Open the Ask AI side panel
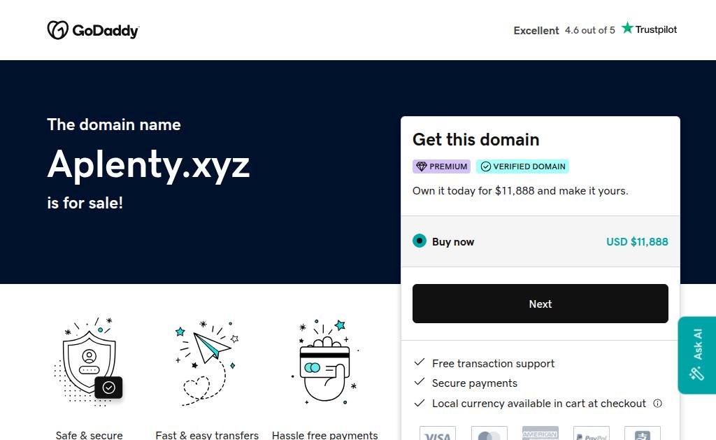The image size is (716, 440). click(697, 355)
